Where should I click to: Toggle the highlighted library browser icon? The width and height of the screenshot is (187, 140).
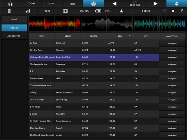click(93, 3)
